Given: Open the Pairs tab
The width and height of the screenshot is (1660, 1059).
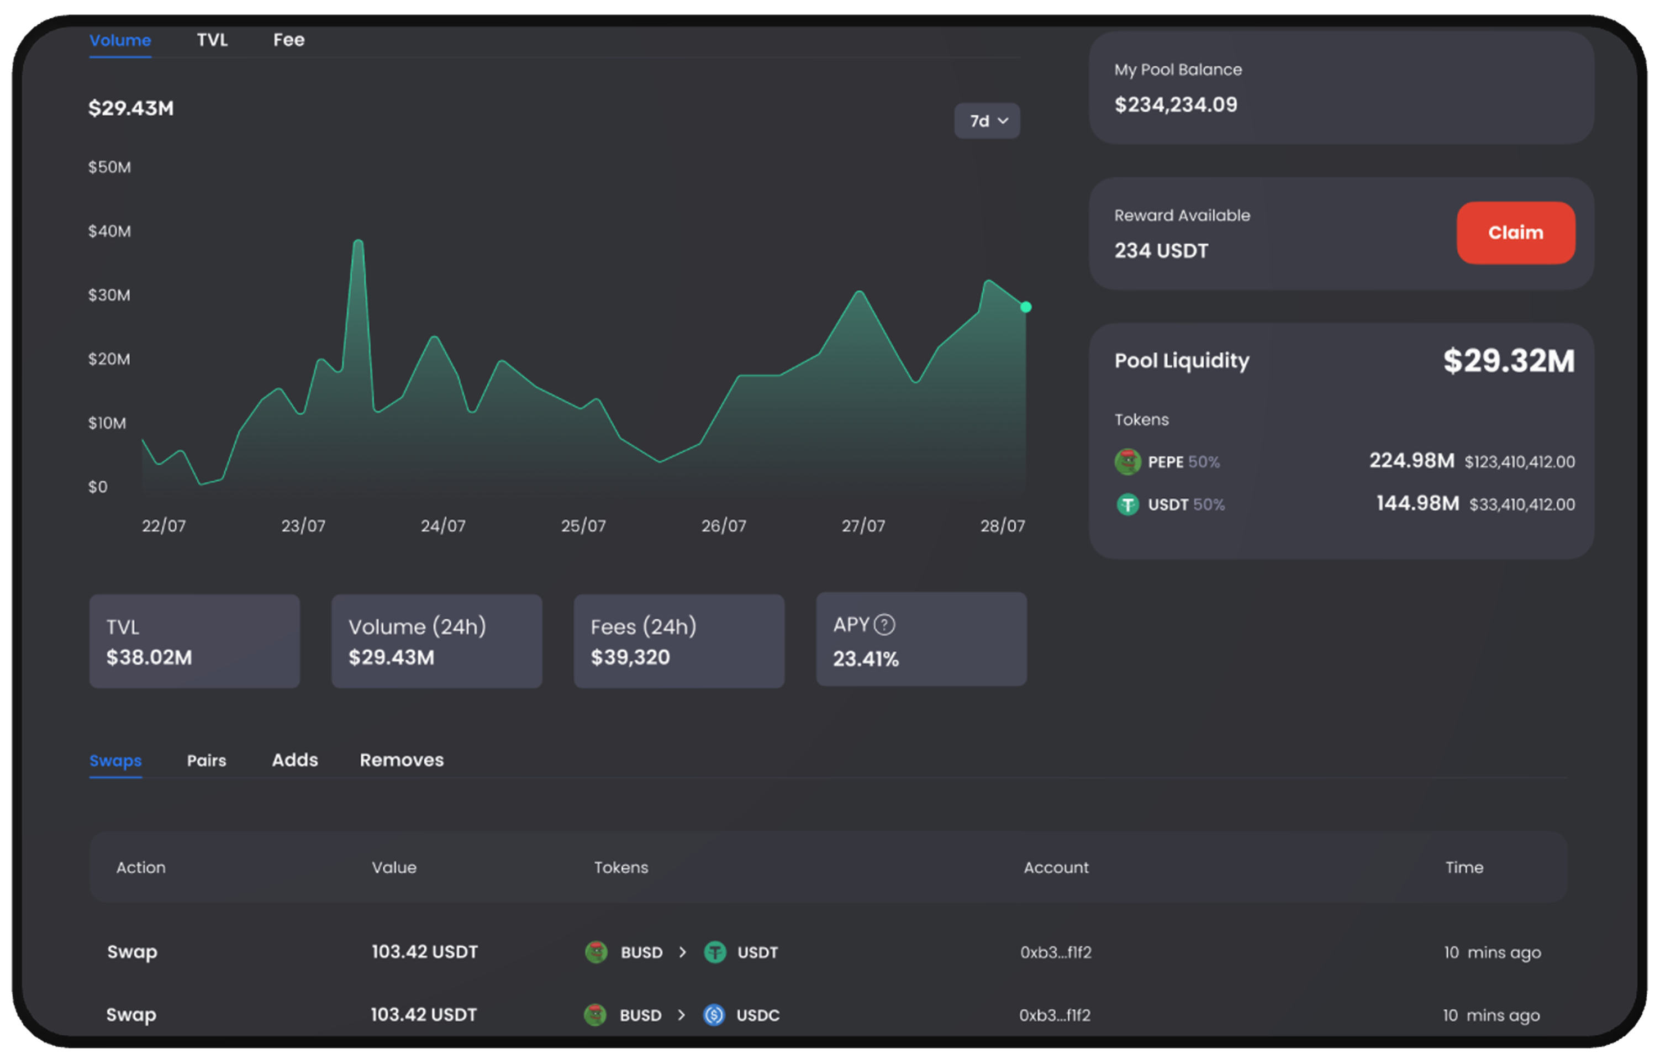Looking at the screenshot, I should point(206,761).
